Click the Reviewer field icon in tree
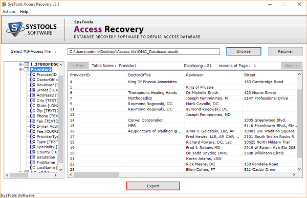The height and width of the screenshot is (198, 307). 33,85
